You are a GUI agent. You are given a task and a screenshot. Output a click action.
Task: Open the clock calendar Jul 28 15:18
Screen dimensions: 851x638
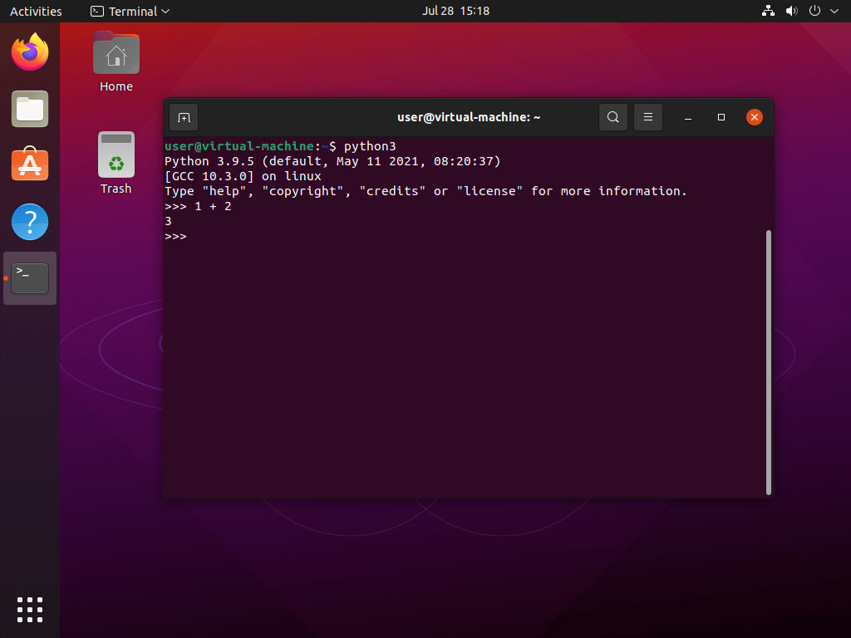[455, 11]
